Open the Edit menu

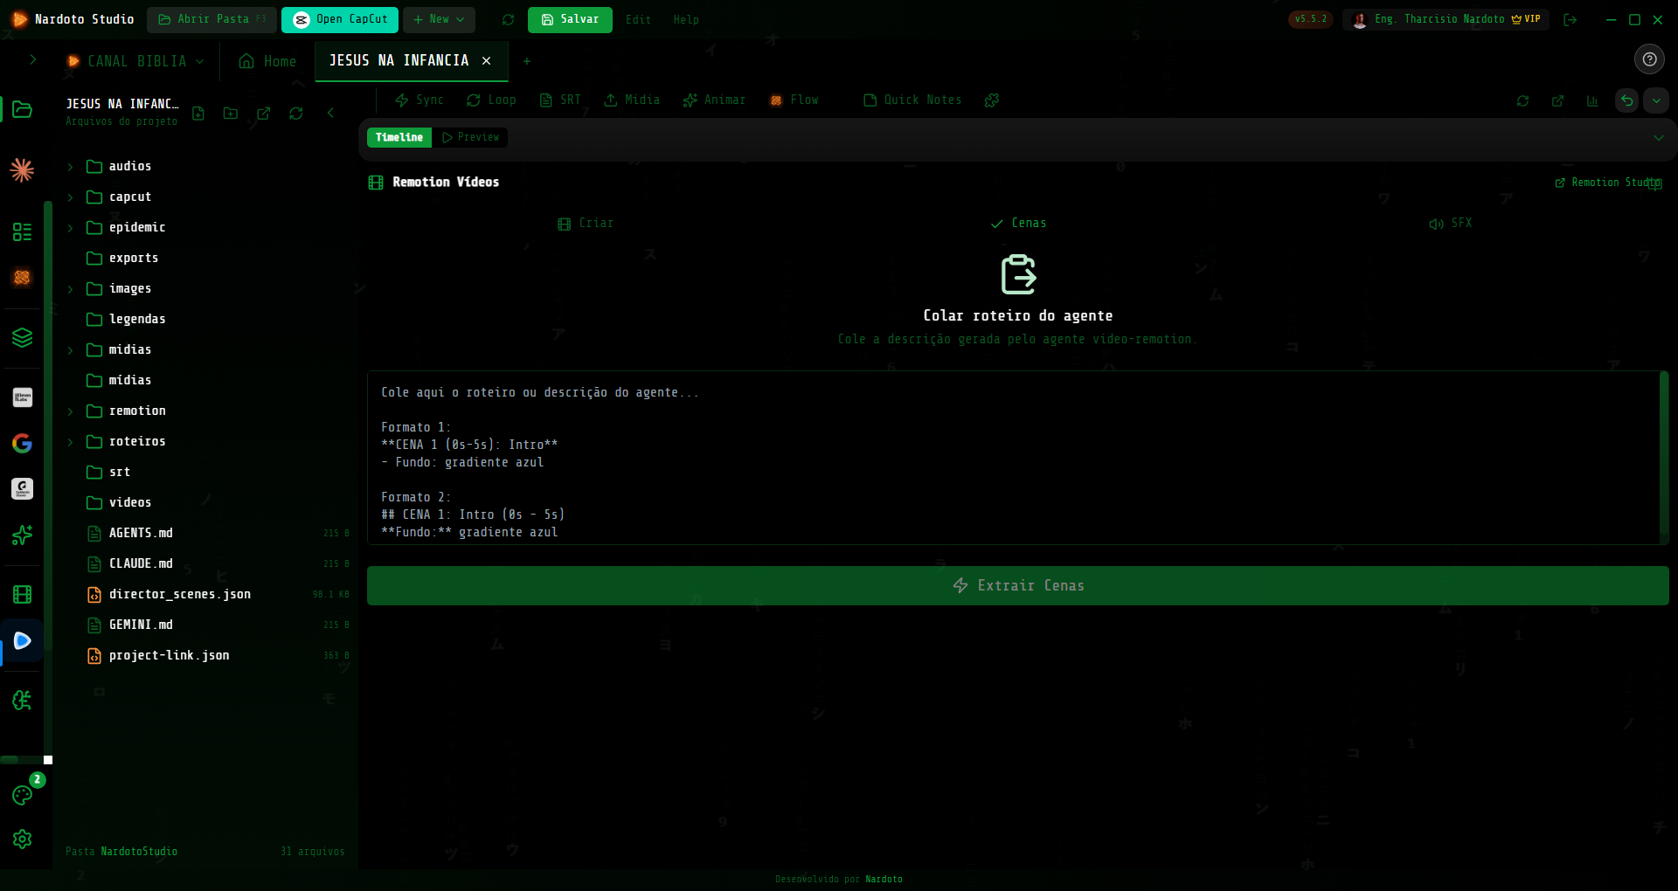tap(638, 19)
